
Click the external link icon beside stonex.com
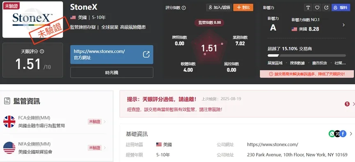point(146,54)
